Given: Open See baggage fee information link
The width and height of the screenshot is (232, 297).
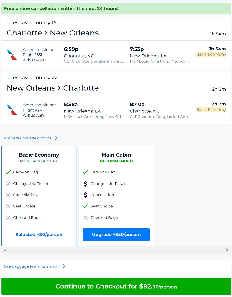Looking at the screenshot, I should click(32, 266).
